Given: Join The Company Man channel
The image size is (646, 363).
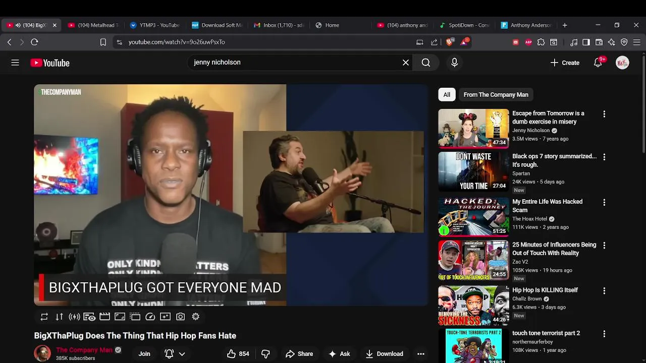Looking at the screenshot, I should 144,354.
